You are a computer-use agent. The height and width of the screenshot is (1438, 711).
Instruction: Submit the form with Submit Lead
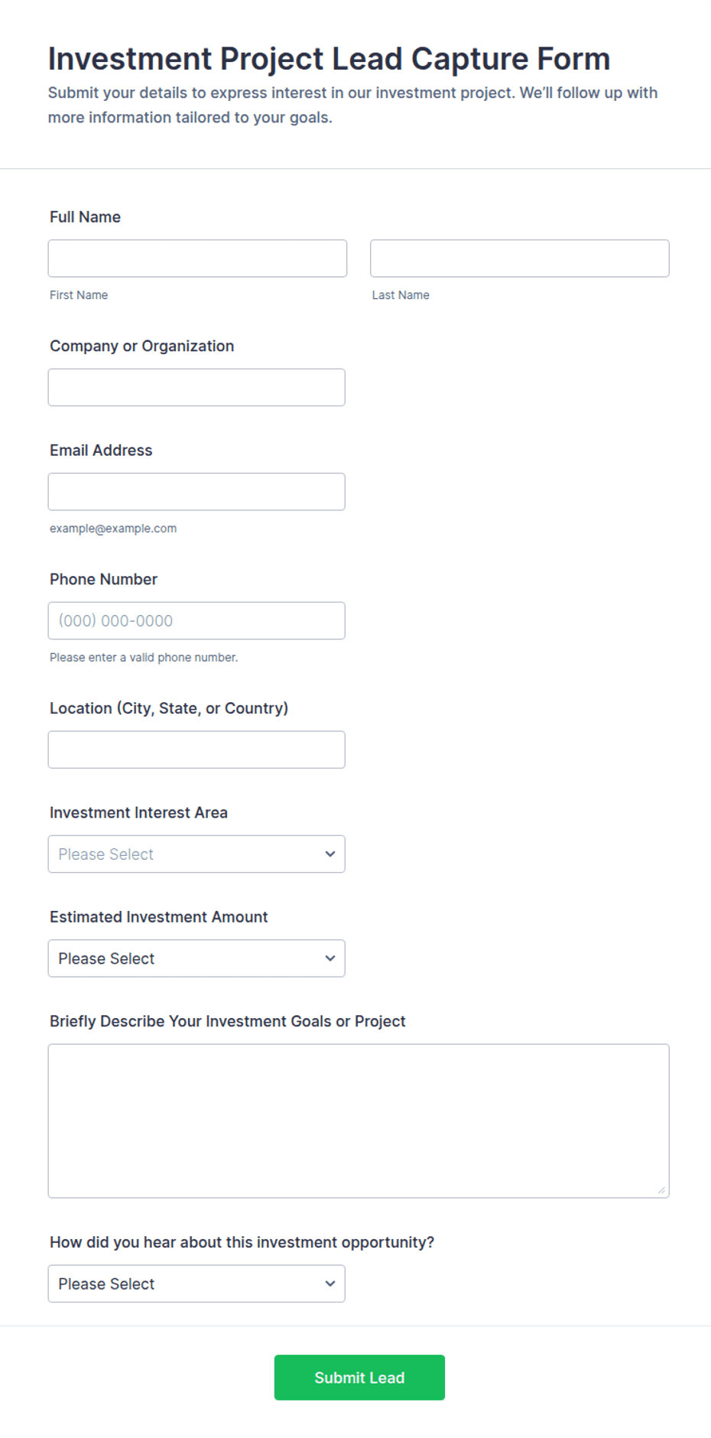359,1378
